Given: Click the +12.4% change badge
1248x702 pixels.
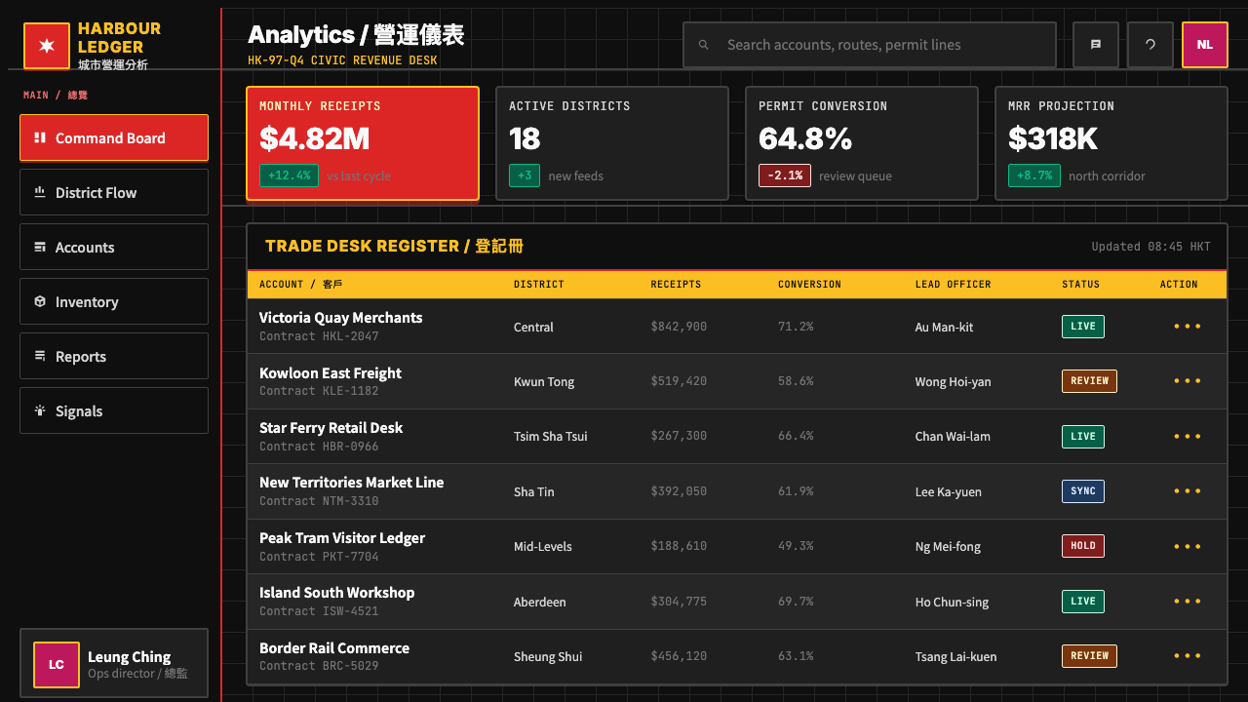Looking at the screenshot, I should (289, 175).
